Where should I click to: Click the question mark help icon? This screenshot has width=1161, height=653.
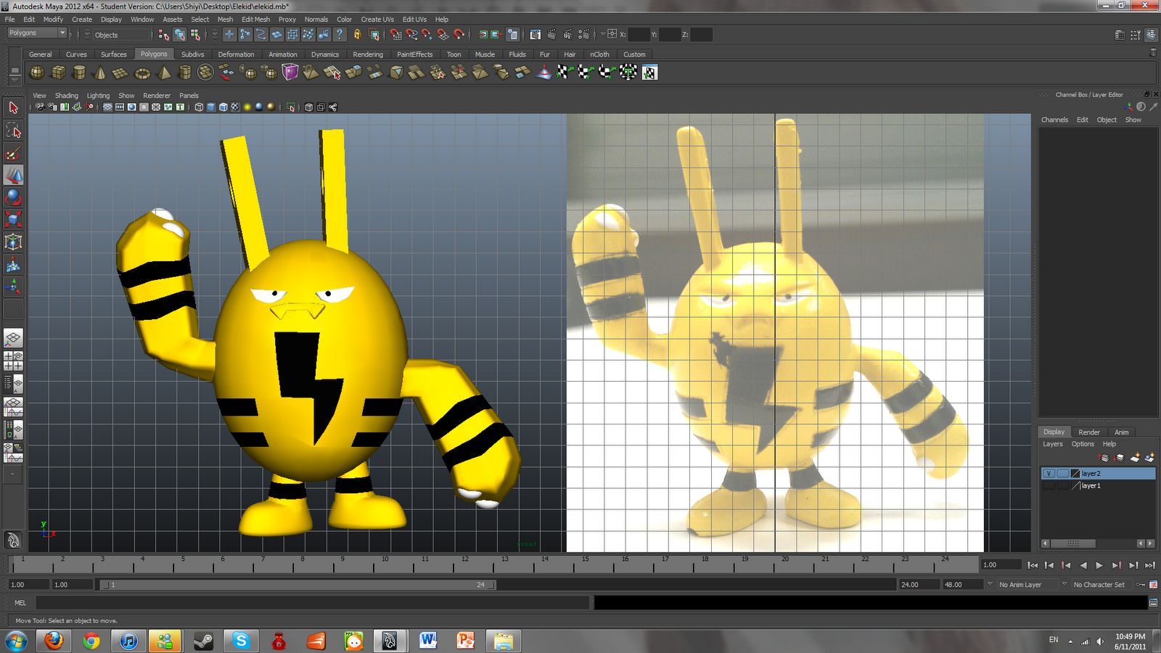click(x=339, y=34)
